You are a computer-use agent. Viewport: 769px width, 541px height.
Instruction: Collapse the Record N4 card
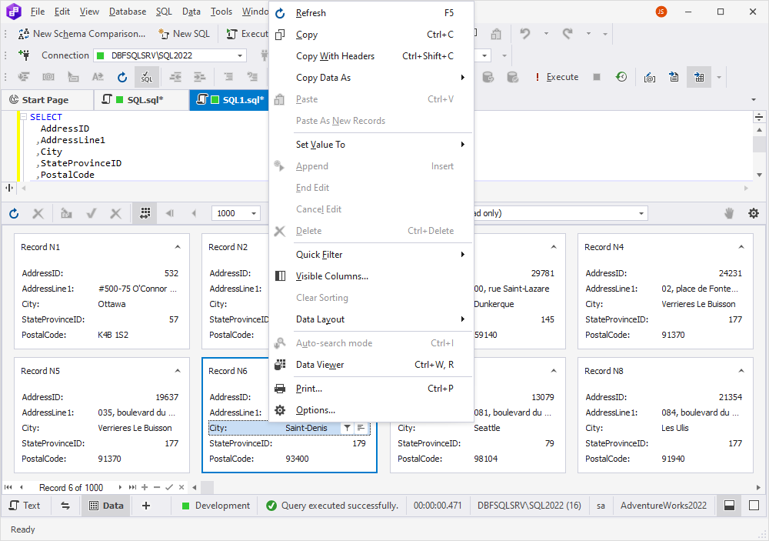(x=741, y=247)
